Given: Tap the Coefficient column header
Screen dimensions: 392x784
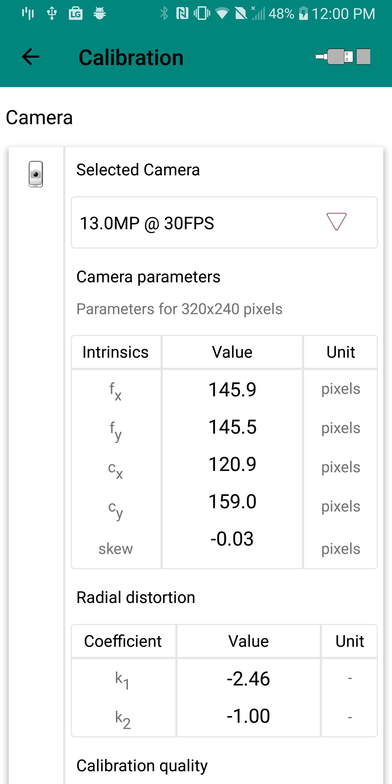Looking at the screenshot, I should pyautogui.click(x=123, y=641).
